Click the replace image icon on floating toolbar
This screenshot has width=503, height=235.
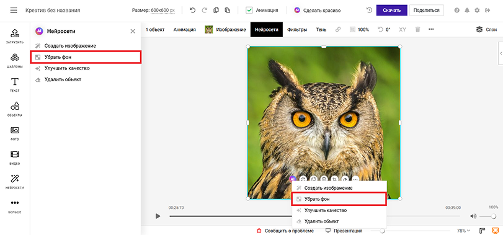(x=303, y=179)
